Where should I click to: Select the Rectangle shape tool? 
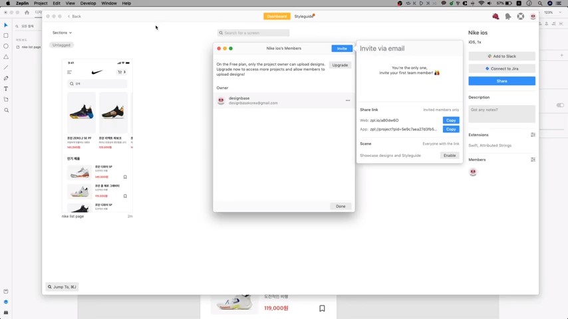(x=6, y=35)
